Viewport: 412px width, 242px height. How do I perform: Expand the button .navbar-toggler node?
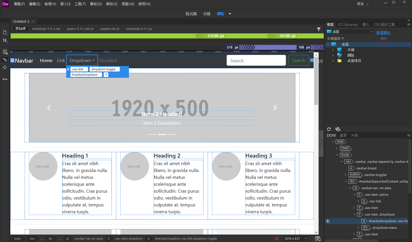click(x=346, y=175)
